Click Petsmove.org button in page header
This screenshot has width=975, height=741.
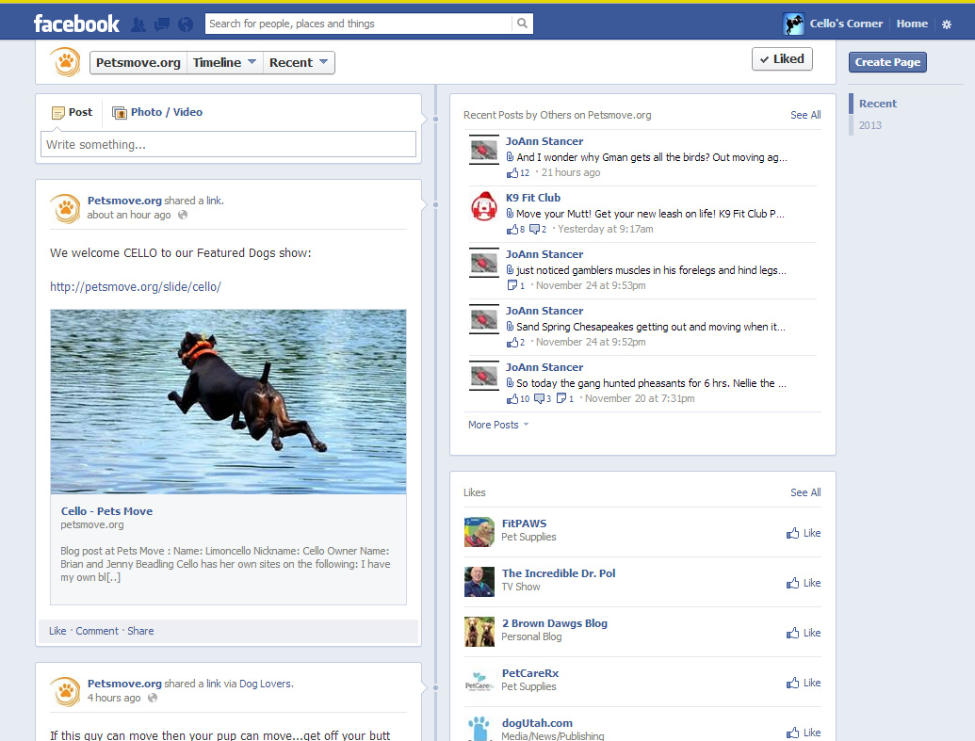138,62
